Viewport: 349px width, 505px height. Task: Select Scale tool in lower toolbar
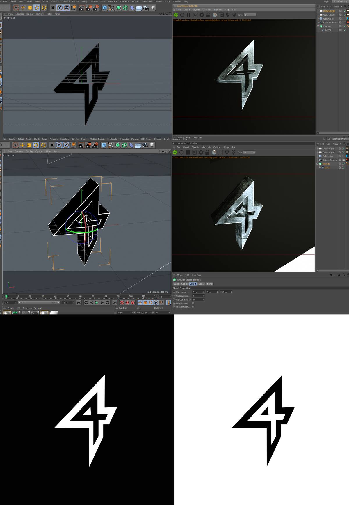click(x=29, y=145)
